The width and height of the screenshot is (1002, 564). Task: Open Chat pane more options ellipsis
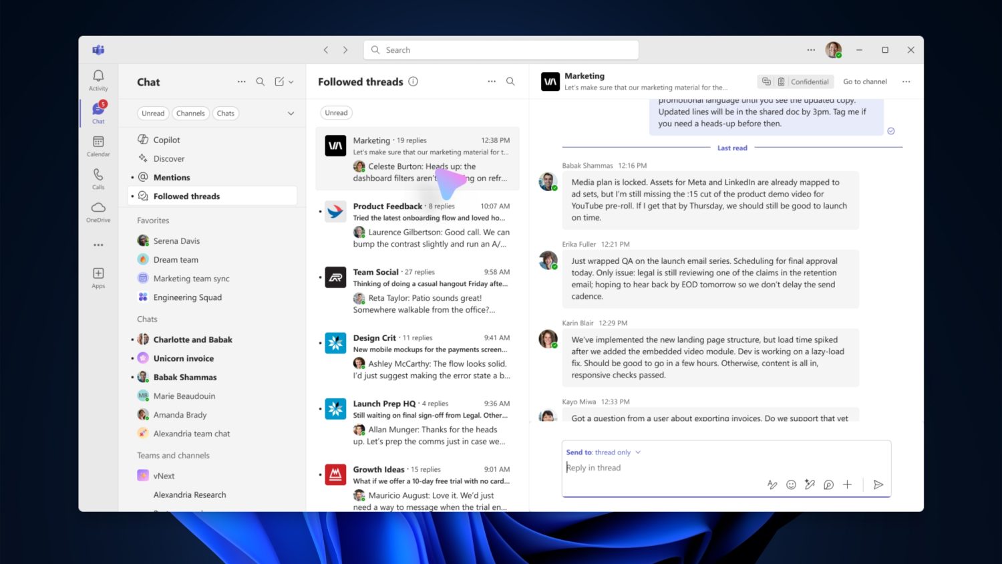[241, 82]
